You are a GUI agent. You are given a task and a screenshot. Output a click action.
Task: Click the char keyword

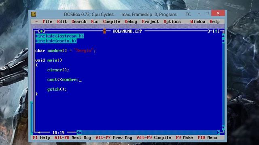pos(40,50)
